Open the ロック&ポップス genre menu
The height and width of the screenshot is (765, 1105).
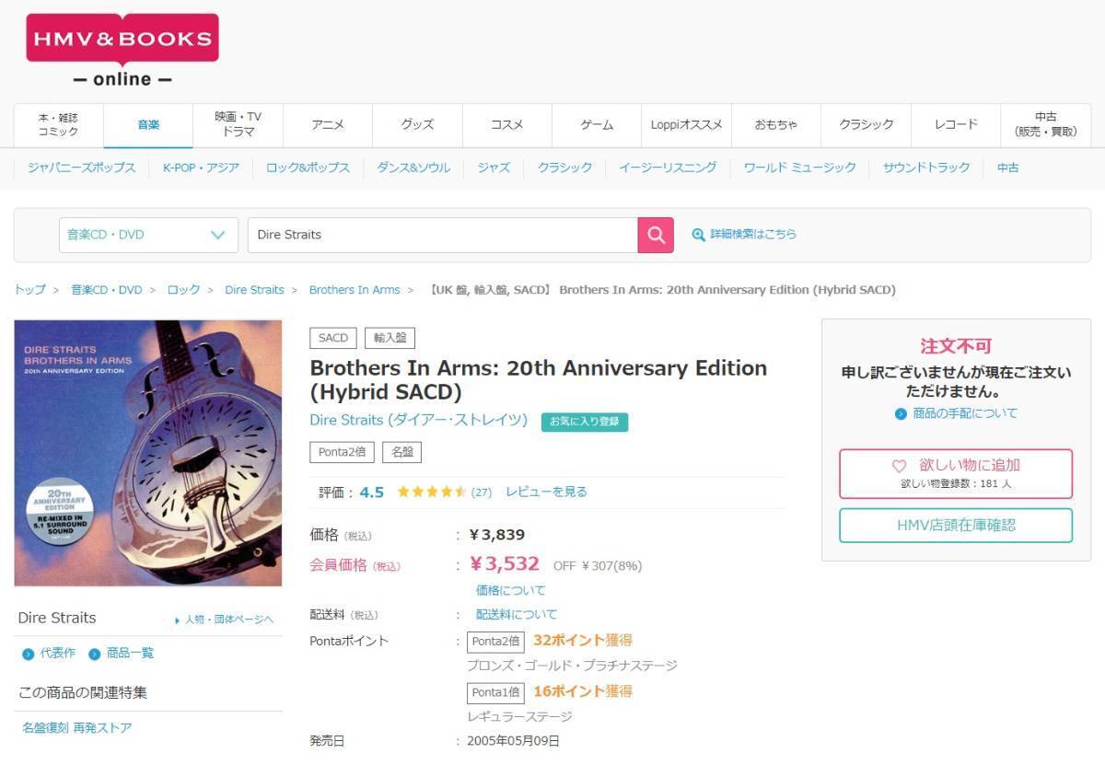(308, 168)
